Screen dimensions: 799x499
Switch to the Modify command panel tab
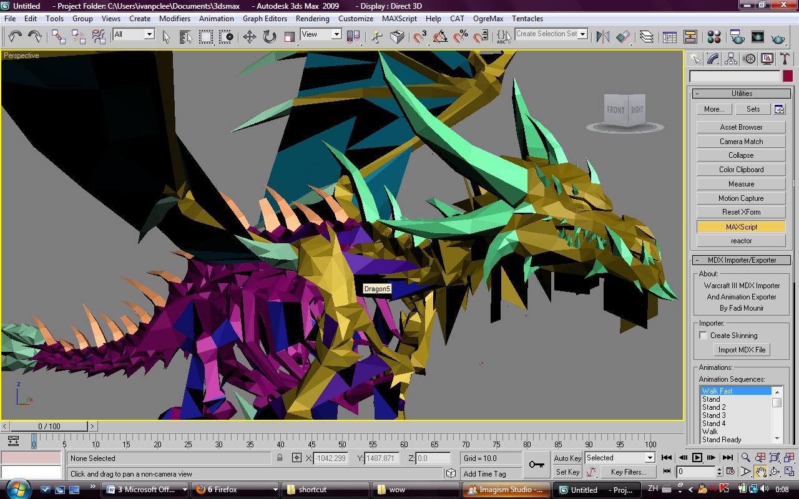713,59
